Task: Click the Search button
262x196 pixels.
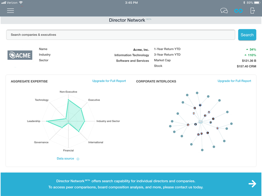Action: point(247,35)
